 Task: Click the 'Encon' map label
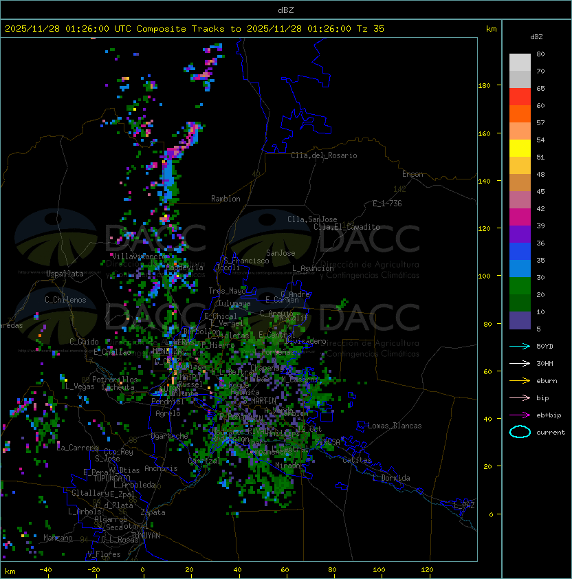(412, 174)
